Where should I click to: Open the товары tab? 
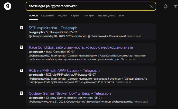point(89,15)
